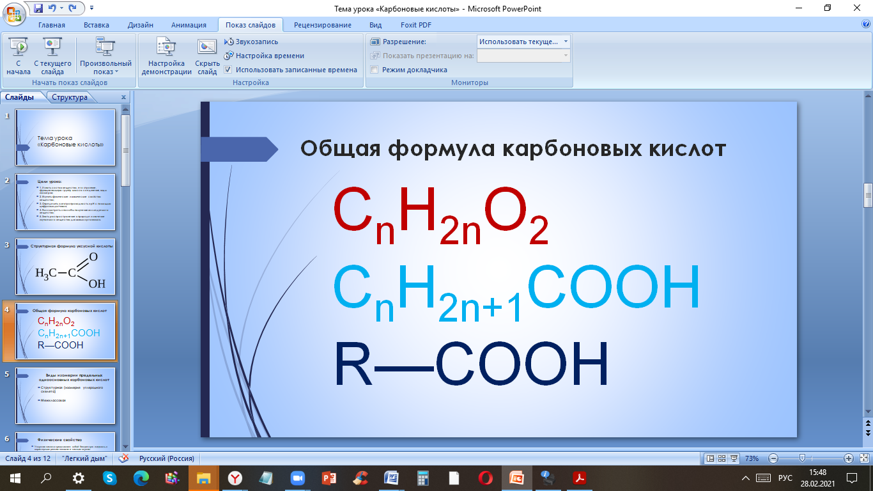Open Произвольный показ dropdown
Viewport: 873px width, 491px height.
coord(105,56)
